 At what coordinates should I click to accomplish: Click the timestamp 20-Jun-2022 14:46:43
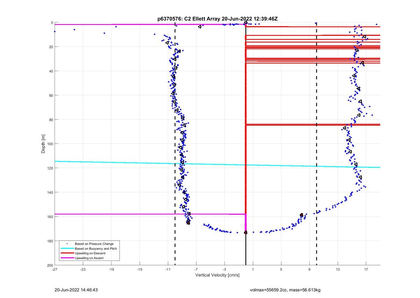click(76, 290)
